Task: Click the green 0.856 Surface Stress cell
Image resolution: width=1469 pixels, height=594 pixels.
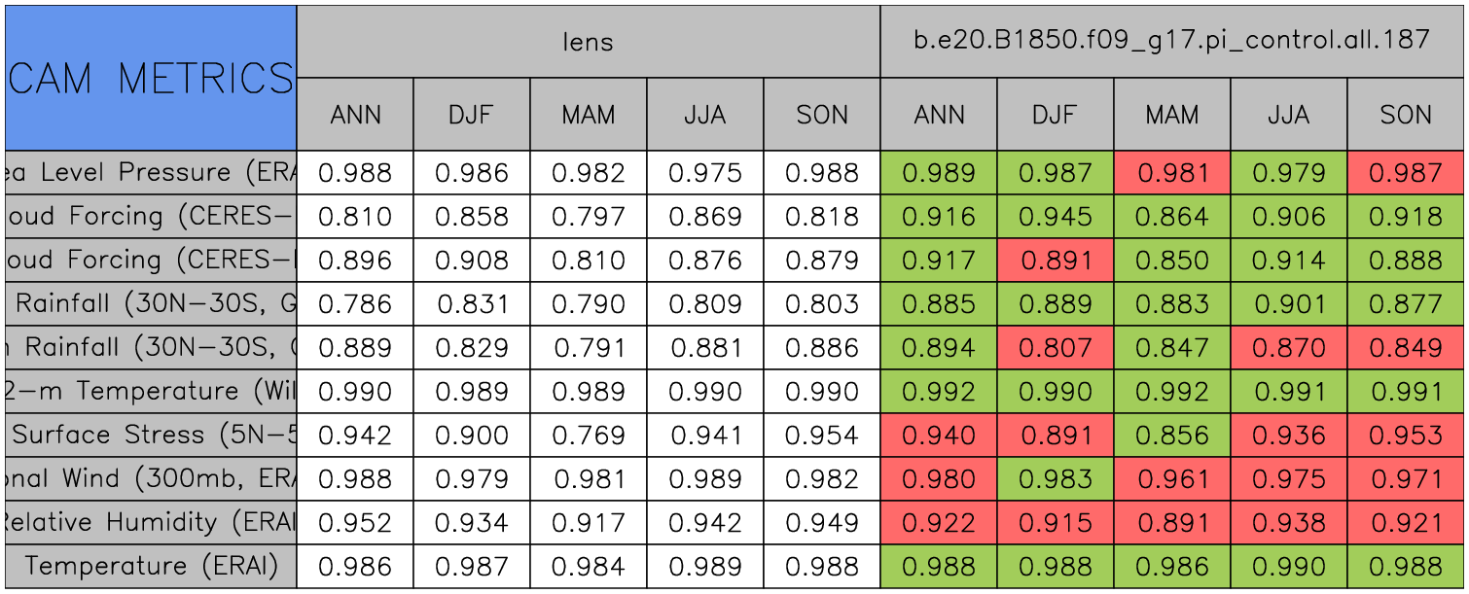Action: tap(1171, 435)
